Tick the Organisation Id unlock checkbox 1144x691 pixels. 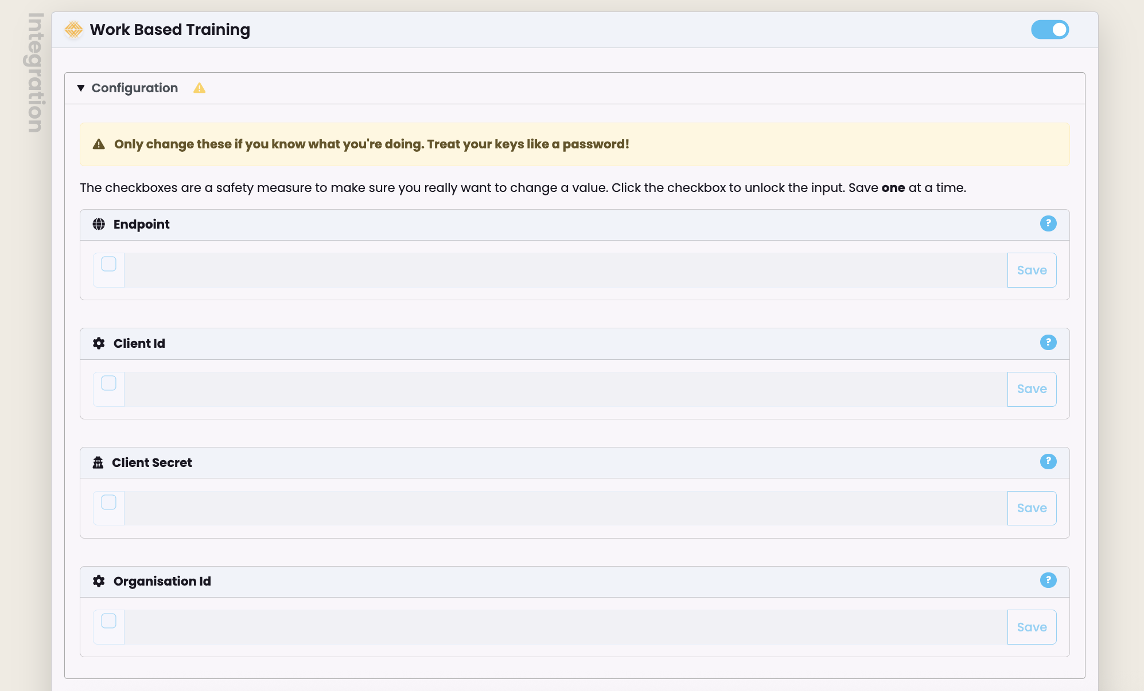point(108,621)
